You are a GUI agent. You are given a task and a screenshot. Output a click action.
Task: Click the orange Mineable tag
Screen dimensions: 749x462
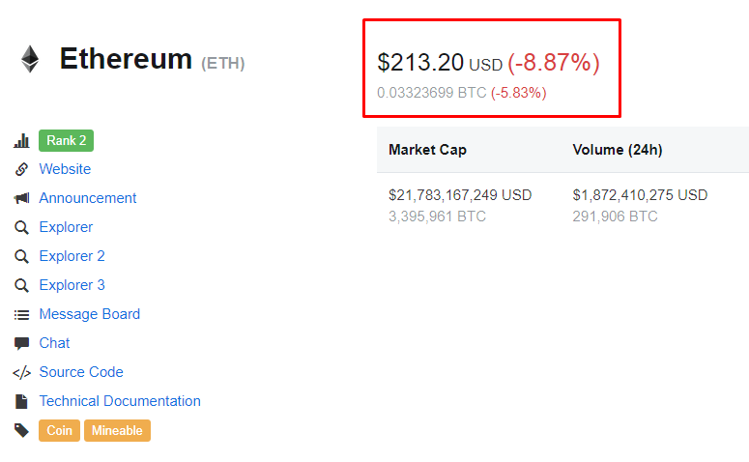click(118, 430)
